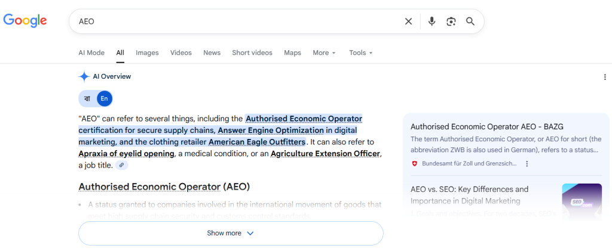The image size is (612, 251).
Task: Select the En language toggle
Action: coord(104,98)
